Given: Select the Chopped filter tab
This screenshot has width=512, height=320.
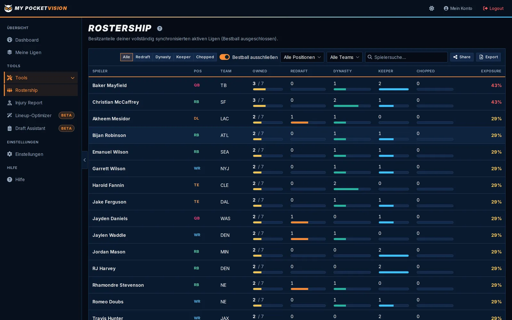Looking at the screenshot, I should coord(205,57).
